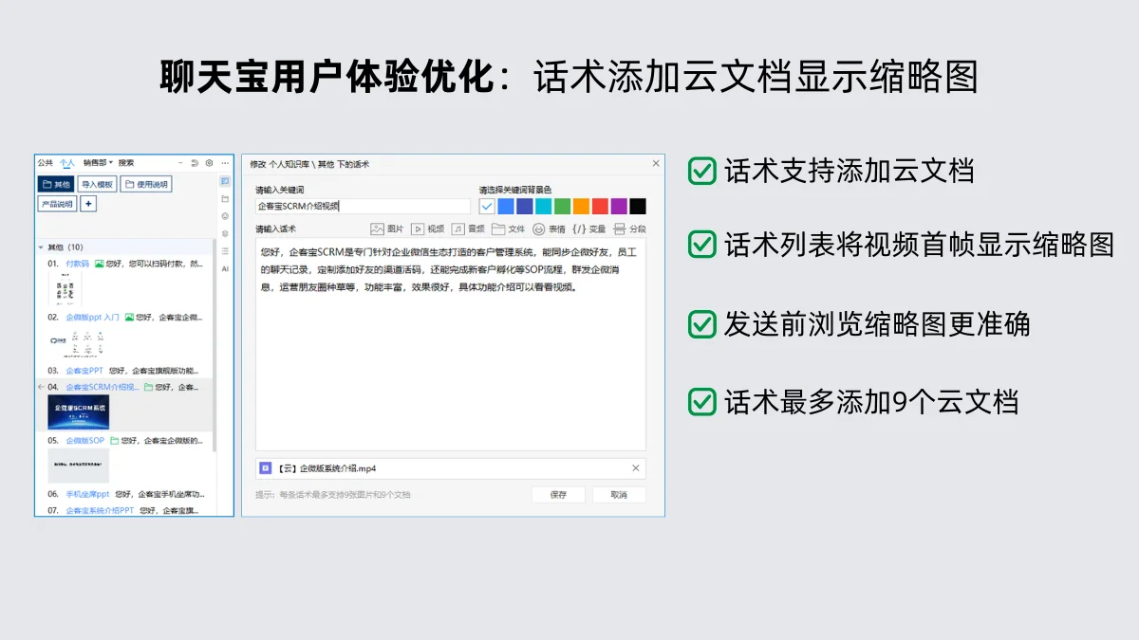Select the 导入模板 category
This screenshot has width=1139, height=640.
[97, 184]
